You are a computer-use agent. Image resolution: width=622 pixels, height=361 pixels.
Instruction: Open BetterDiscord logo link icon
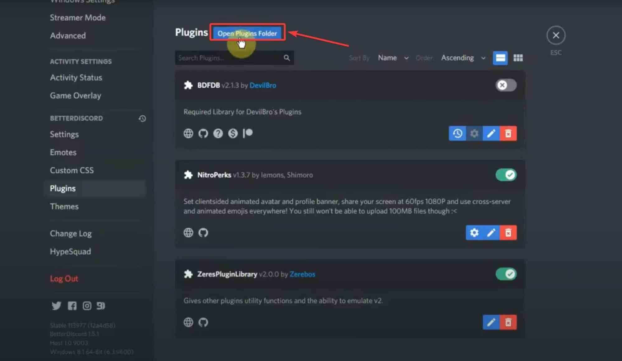(101, 306)
